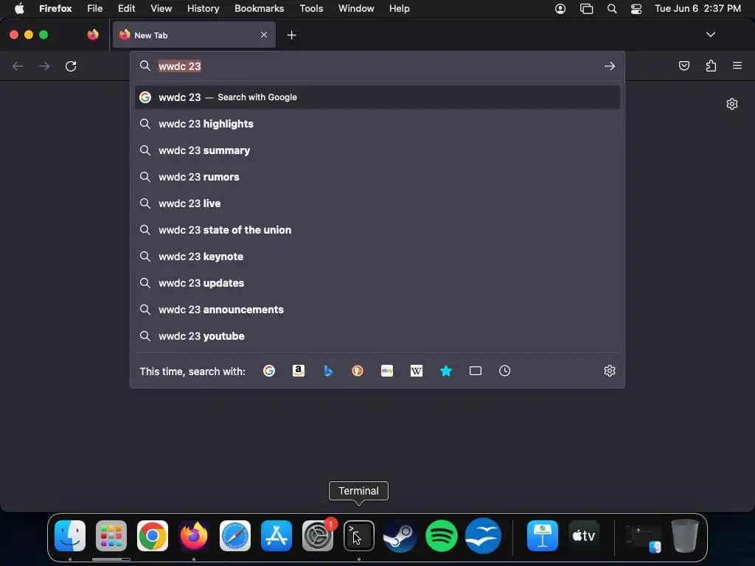Open Trash in the Dock

pyautogui.click(x=685, y=535)
